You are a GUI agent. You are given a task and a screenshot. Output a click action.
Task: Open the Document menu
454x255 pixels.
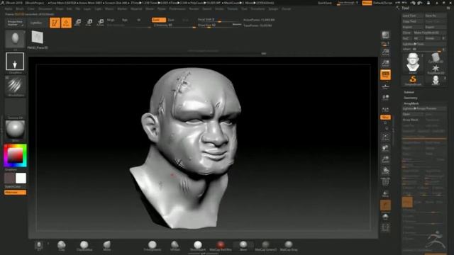tap(45, 9)
